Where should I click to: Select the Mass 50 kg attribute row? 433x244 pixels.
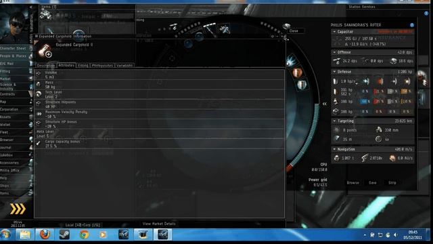coord(160,85)
